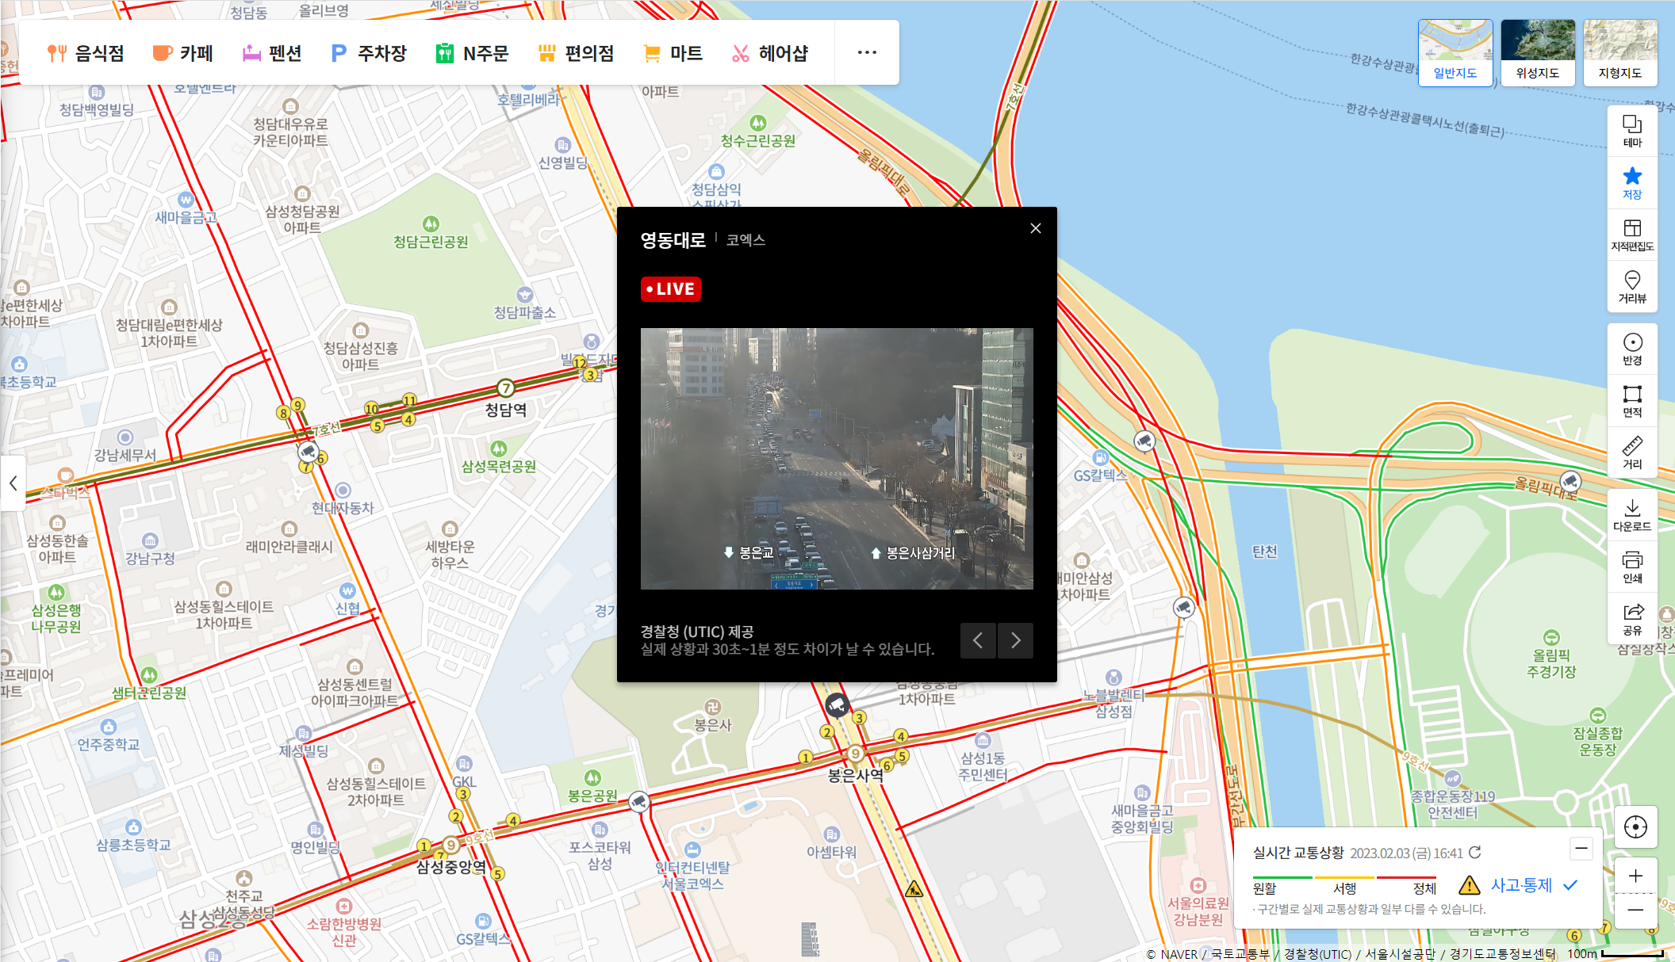Select the 반경 radius measure tool
Viewport: 1675px width, 962px height.
[x=1631, y=349]
